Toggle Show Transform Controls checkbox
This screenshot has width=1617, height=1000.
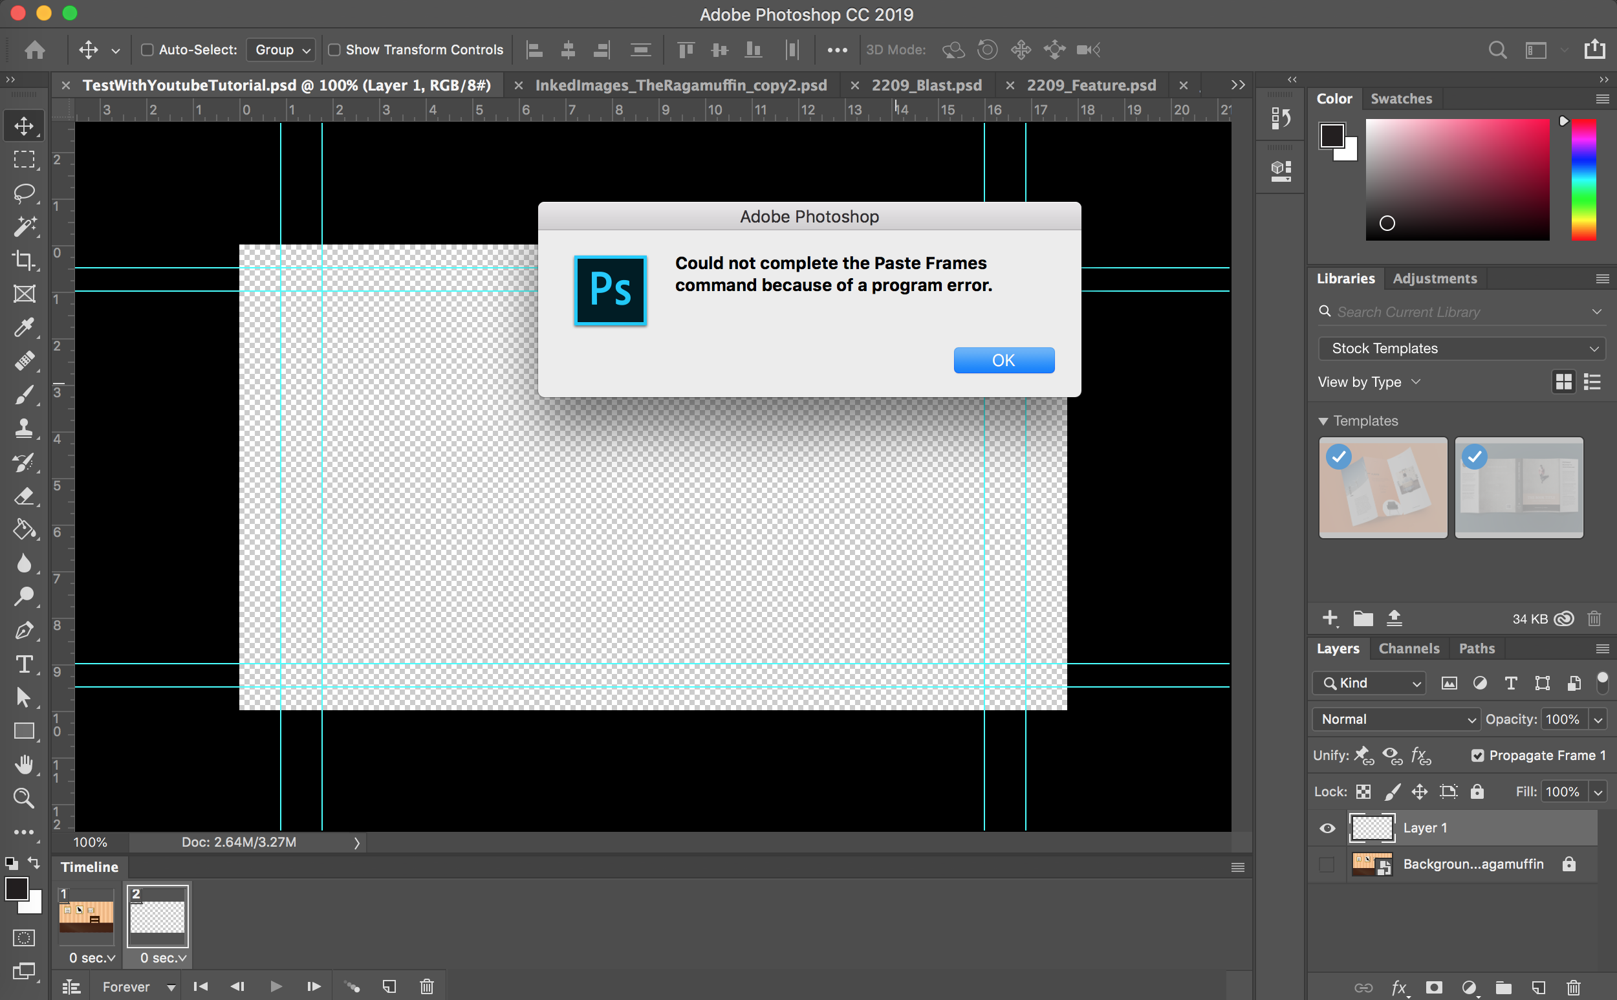point(334,50)
